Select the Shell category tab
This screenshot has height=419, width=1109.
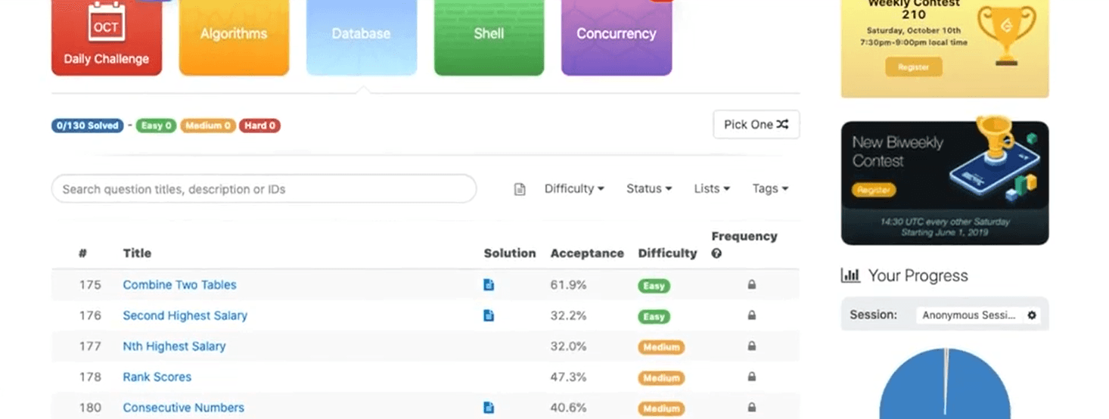tap(489, 34)
